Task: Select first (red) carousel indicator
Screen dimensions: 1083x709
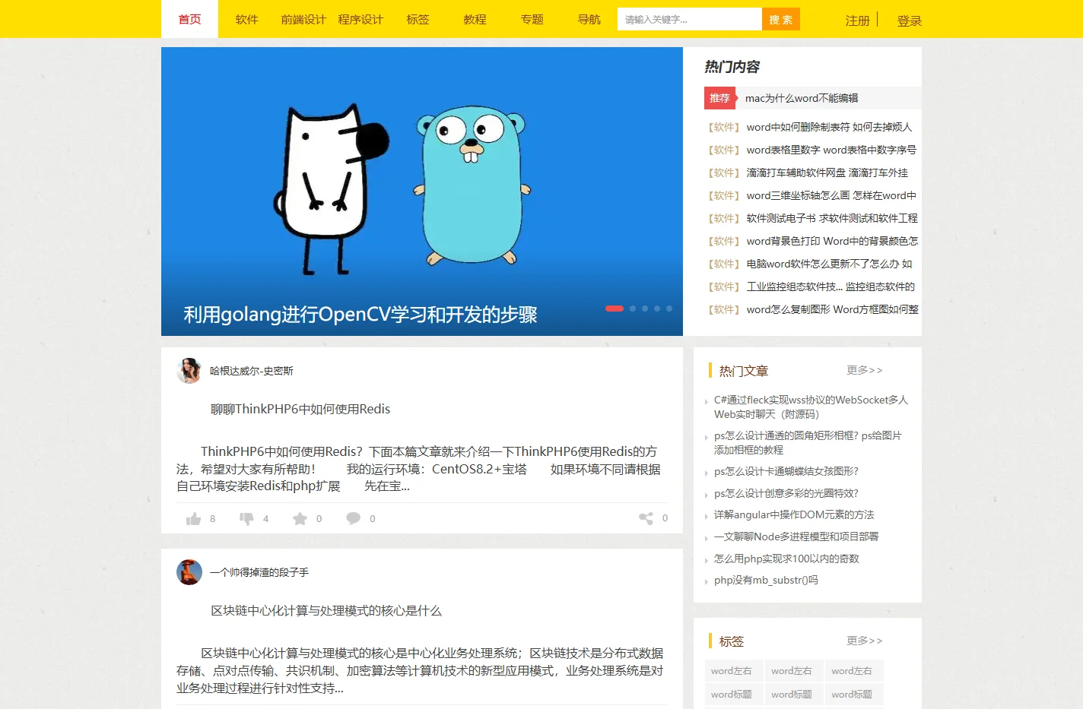Action: (x=615, y=309)
